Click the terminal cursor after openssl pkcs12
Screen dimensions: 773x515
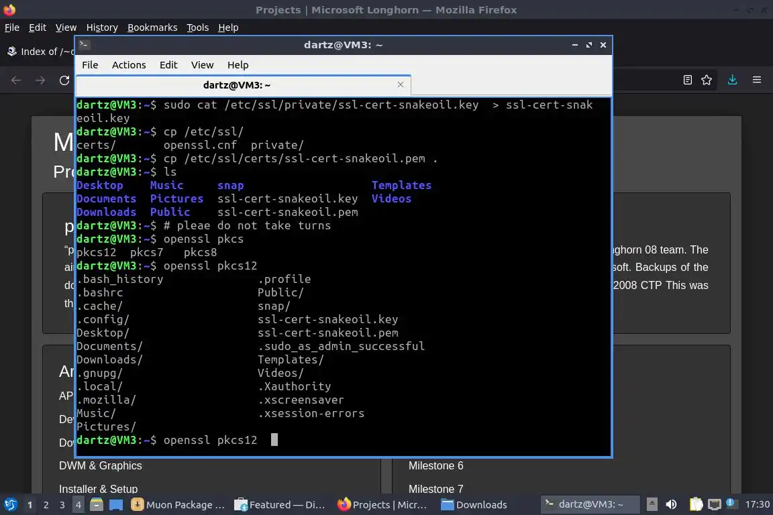point(274,440)
